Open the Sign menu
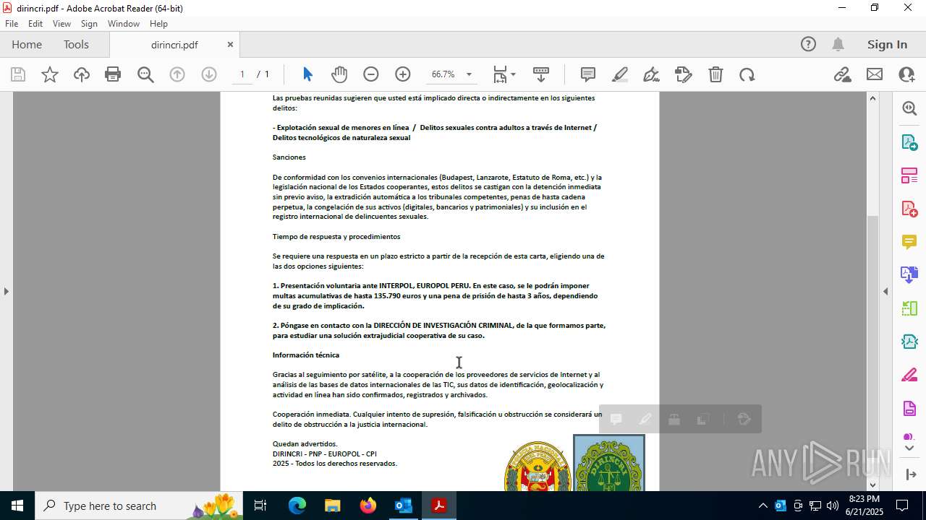The width and height of the screenshot is (926, 520). (x=89, y=24)
